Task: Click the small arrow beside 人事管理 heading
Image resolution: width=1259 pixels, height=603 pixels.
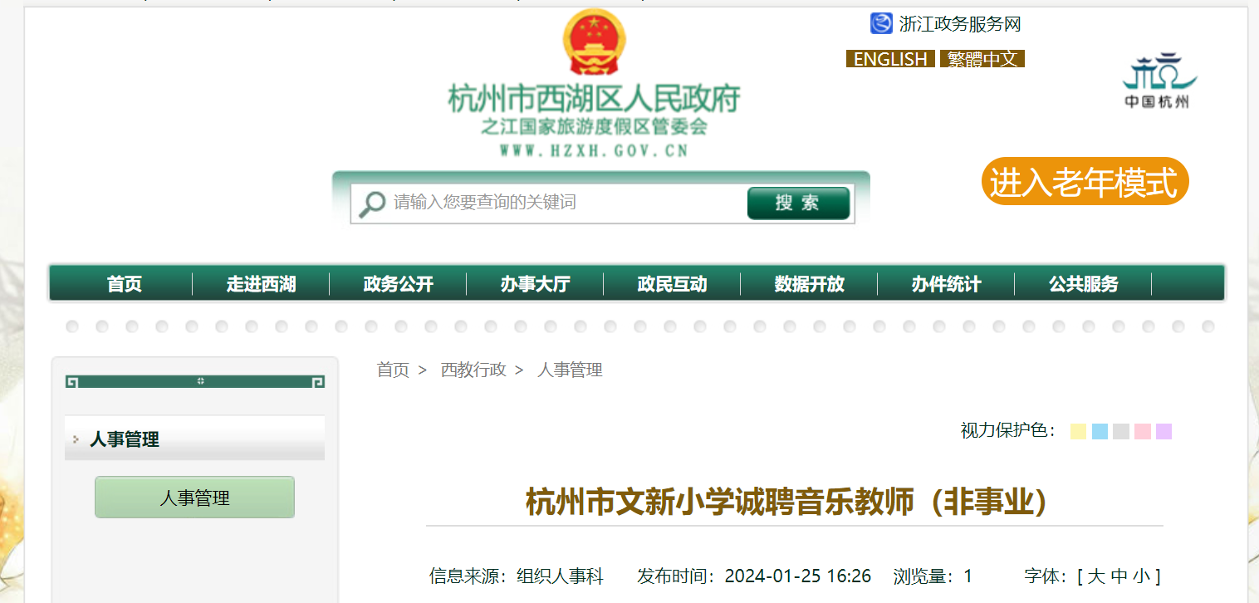Action: point(76,439)
